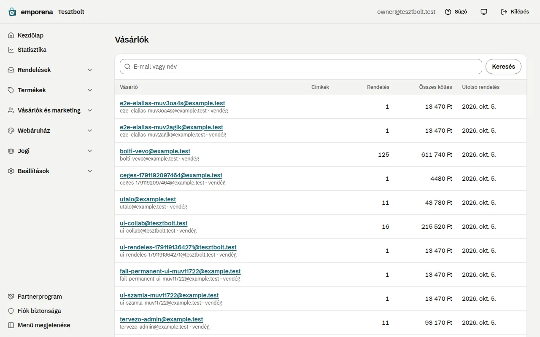Expand the Termékek section chevron
This screenshot has height=337, width=540.
90,90
